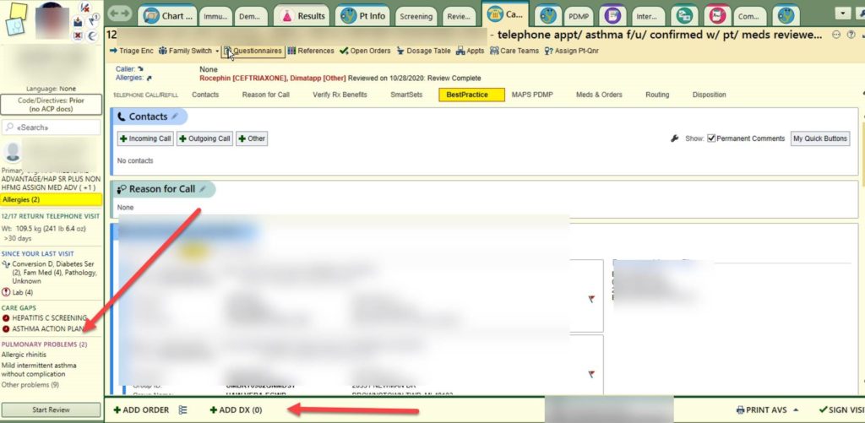The height and width of the screenshot is (423, 865).
Task: Click the Incoming Call button
Action: pos(145,138)
